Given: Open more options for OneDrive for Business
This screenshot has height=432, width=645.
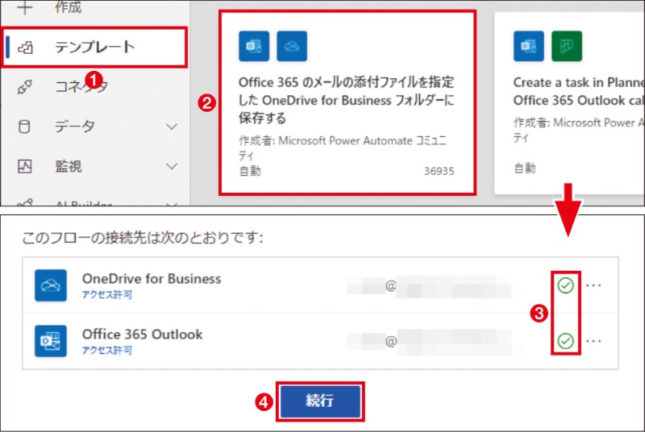Looking at the screenshot, I should pos(593,285).
